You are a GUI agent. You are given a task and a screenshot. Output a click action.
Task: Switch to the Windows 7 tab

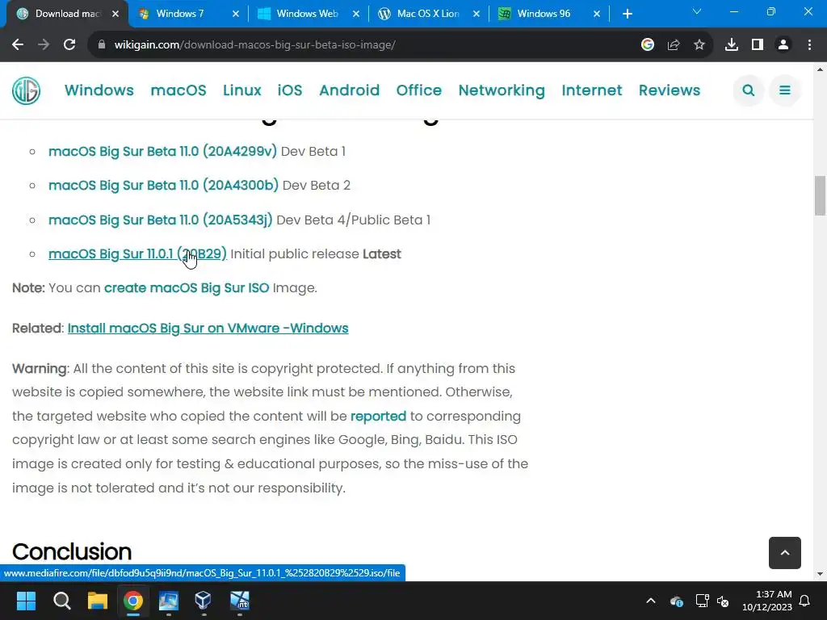coord(187,14)
